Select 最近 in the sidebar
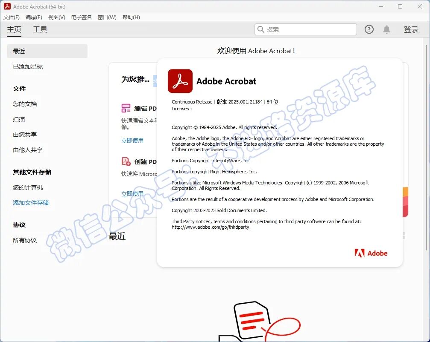Image resolution: width=430 pixels, height=342 pixels. (x=47, y=51)
